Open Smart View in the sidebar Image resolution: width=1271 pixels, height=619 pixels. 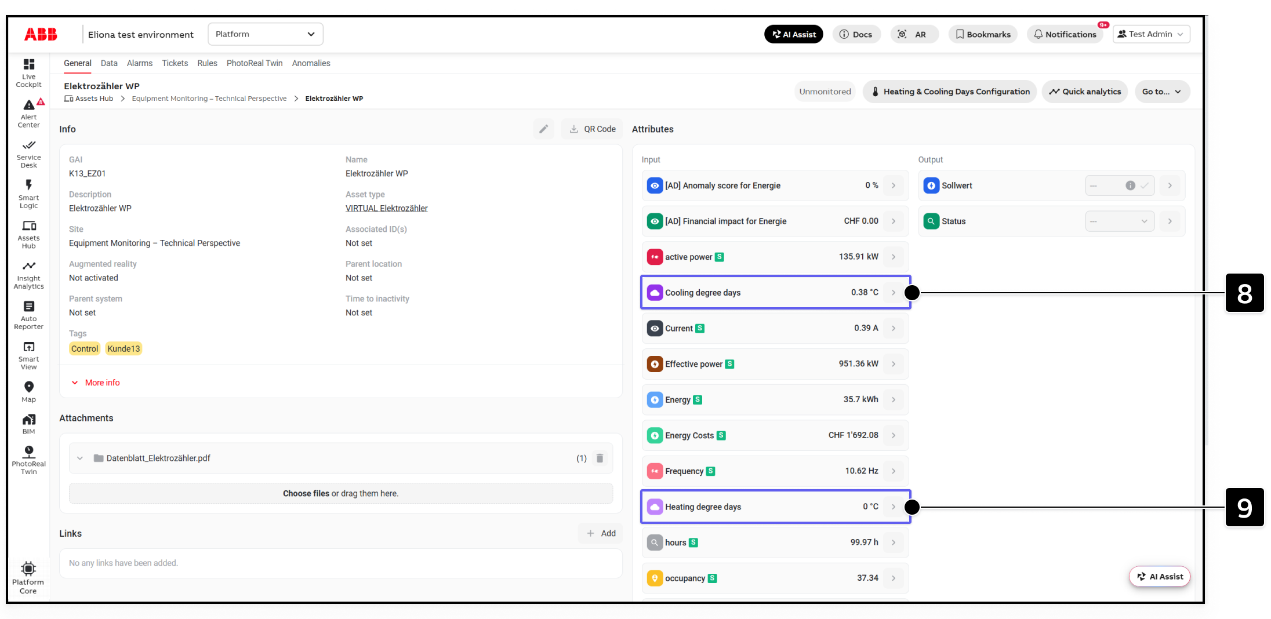click(28, 355)
